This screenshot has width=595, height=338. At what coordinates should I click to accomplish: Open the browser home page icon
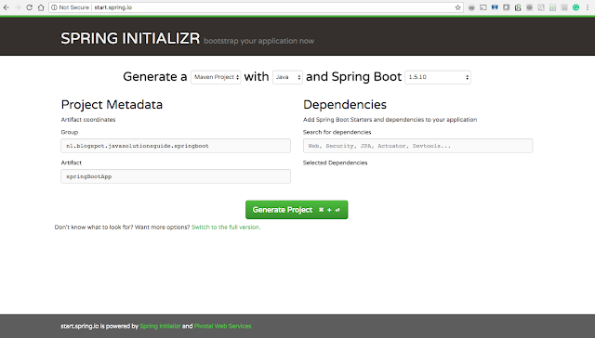(41, 7)
